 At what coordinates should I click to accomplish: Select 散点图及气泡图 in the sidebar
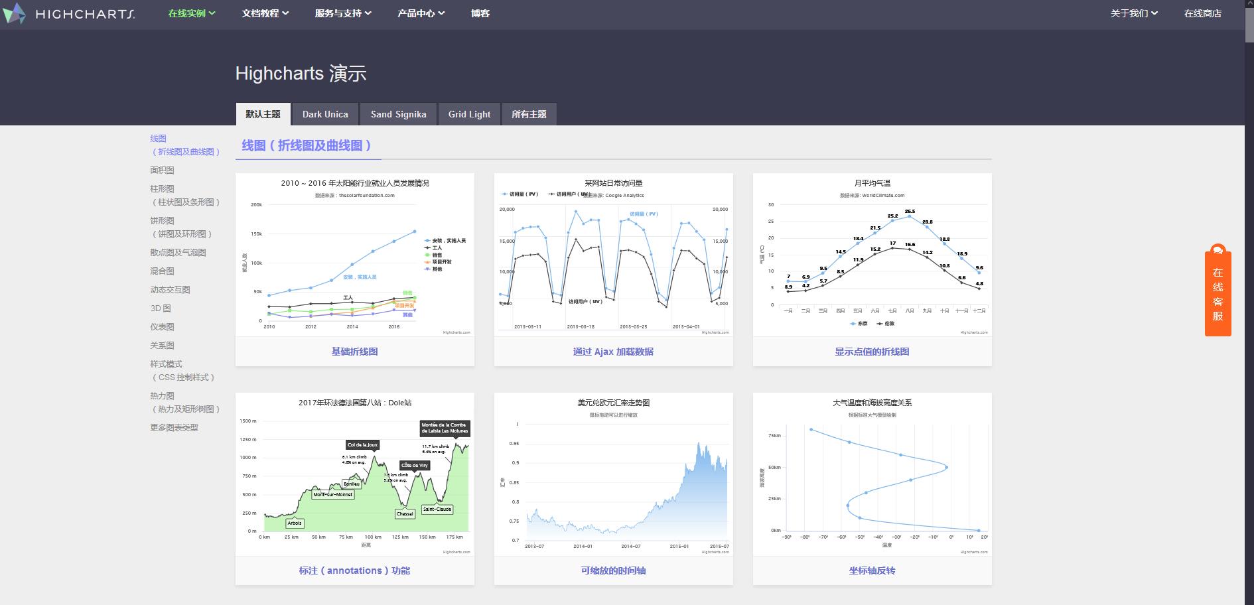[x=178, y=253]
